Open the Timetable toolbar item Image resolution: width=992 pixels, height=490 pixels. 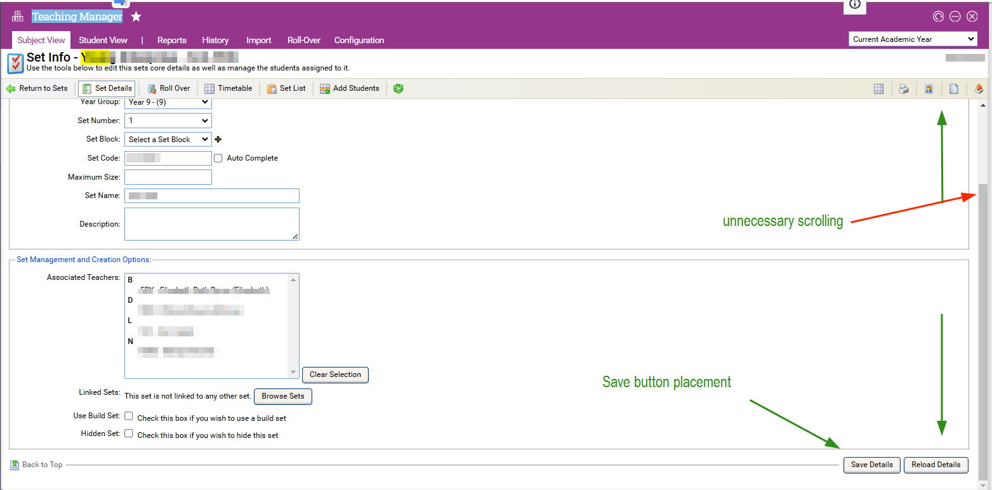(x=228, y=89)
